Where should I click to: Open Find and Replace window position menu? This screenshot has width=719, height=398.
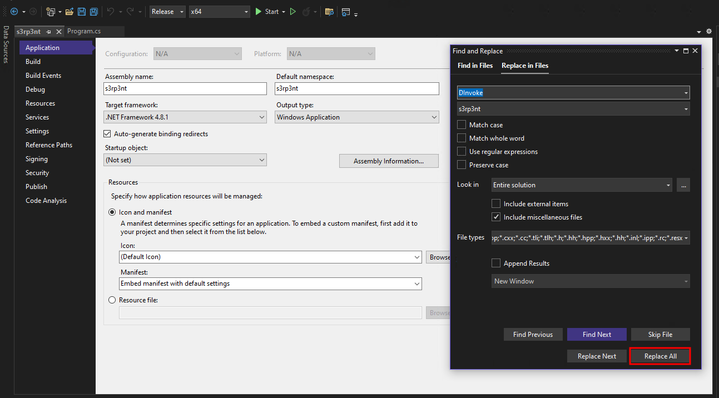tap(677, 51)
